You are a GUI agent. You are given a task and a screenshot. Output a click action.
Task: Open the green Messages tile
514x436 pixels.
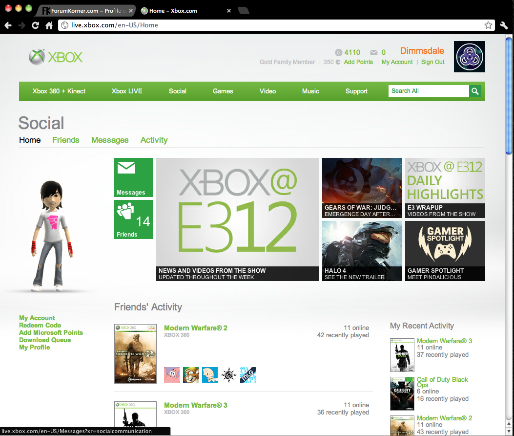(133, 177)
